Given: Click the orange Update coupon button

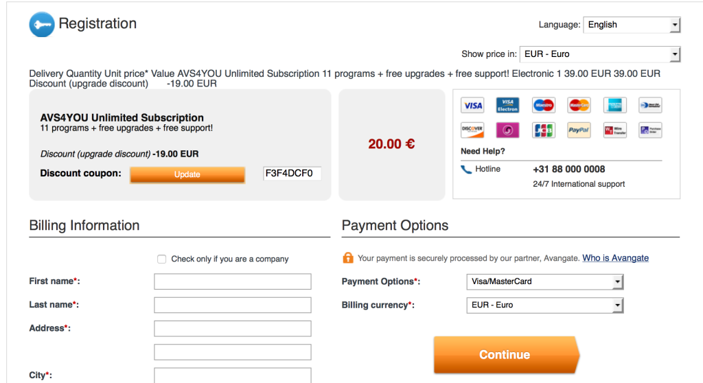Looking at the screenshot, I should 187,174.
